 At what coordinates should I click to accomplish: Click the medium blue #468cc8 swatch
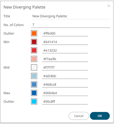pos(34,85)
